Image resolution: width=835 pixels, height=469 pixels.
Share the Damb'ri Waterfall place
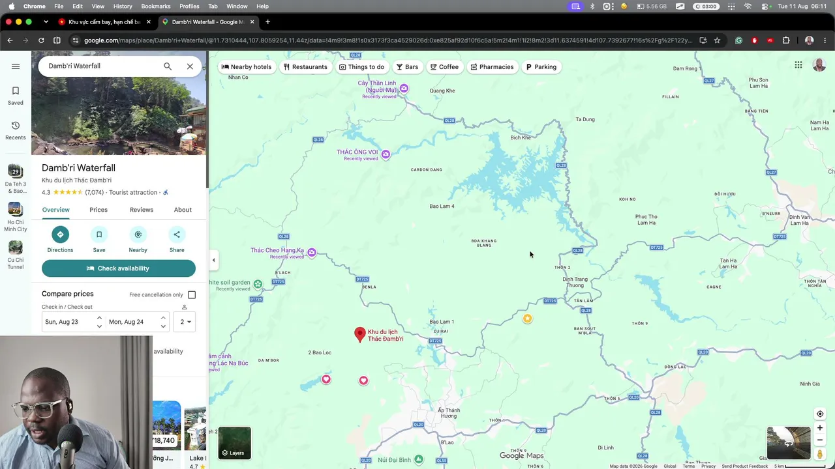pyautogui.click(x=177, y=239)
